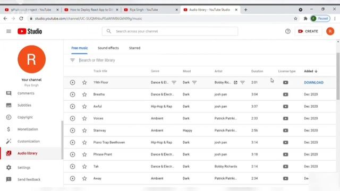Click the josh pan artist in Awful row
This screenshot has height=191, width=340.
[x=220, y=107]
